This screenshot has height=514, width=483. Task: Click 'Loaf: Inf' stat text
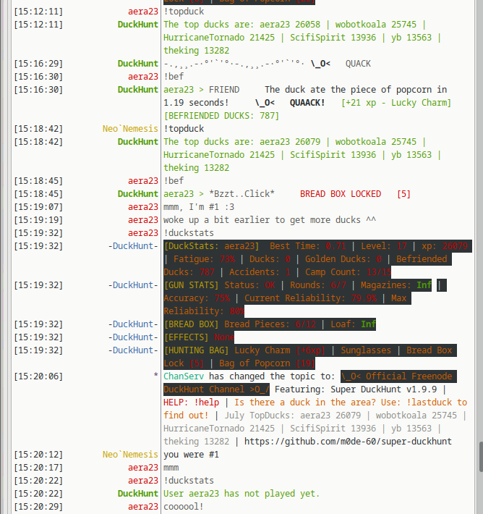tap(353, 324)
